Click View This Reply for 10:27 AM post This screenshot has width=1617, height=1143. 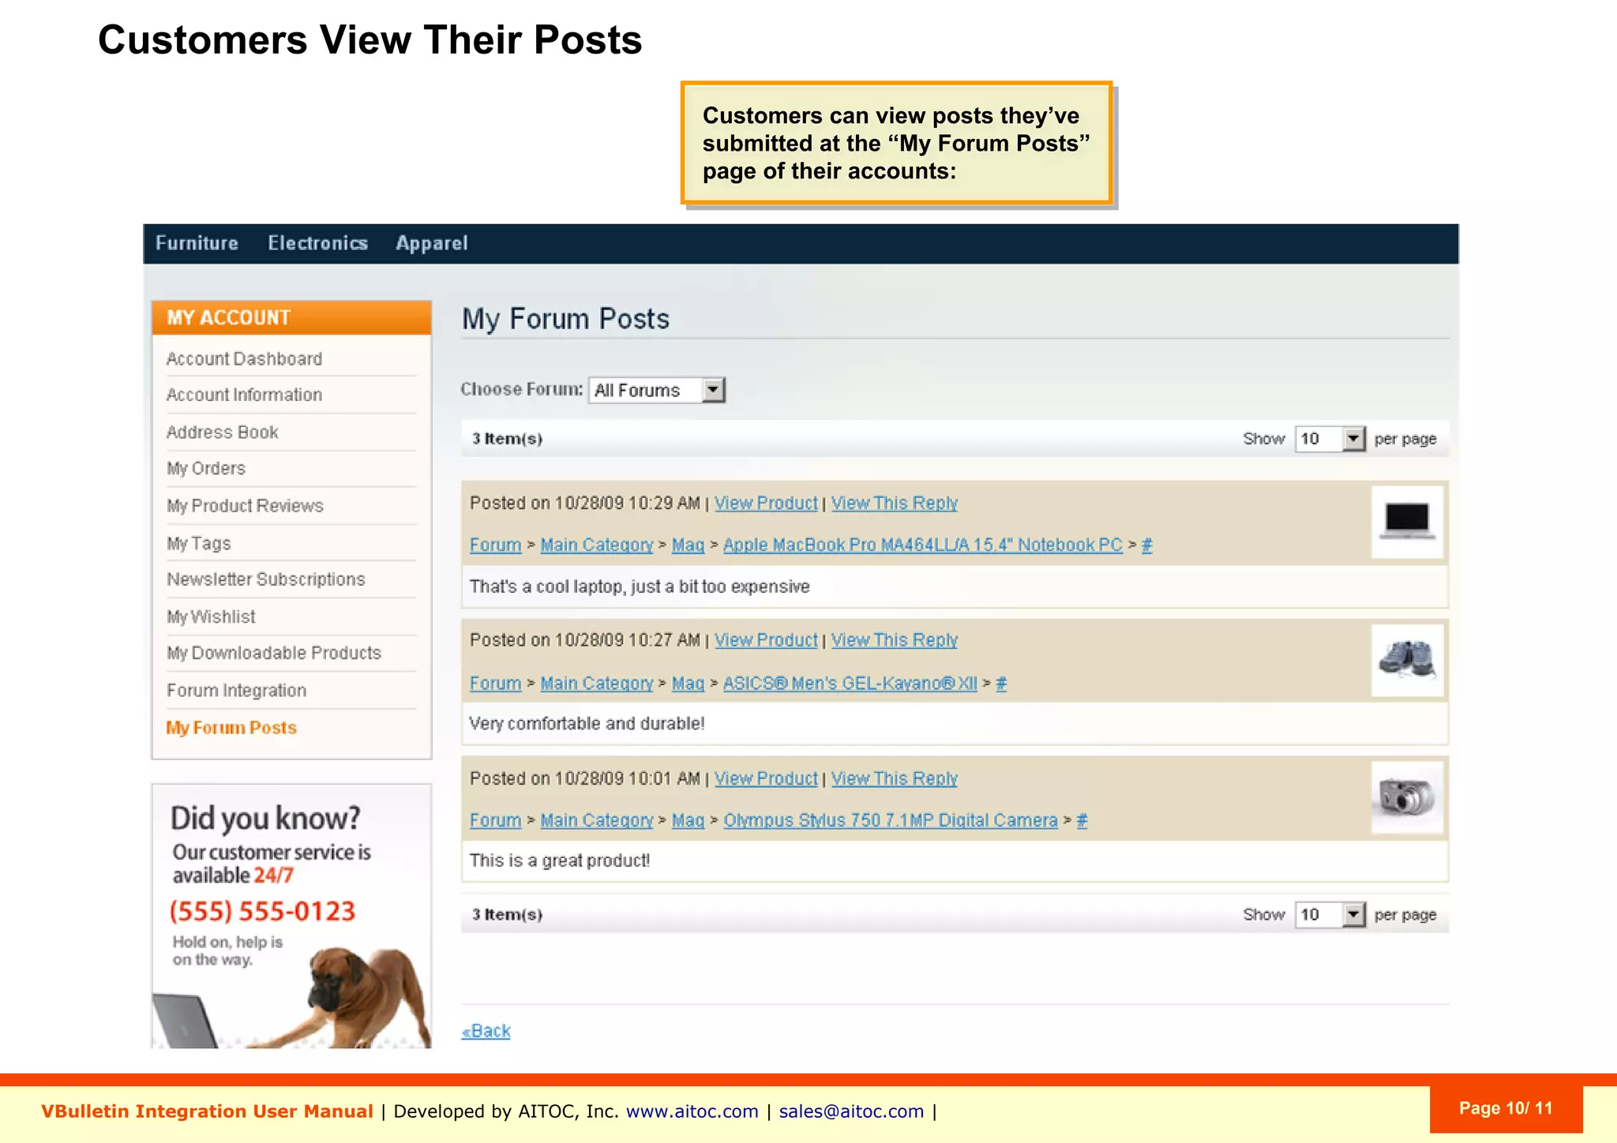tap(894, 640)
